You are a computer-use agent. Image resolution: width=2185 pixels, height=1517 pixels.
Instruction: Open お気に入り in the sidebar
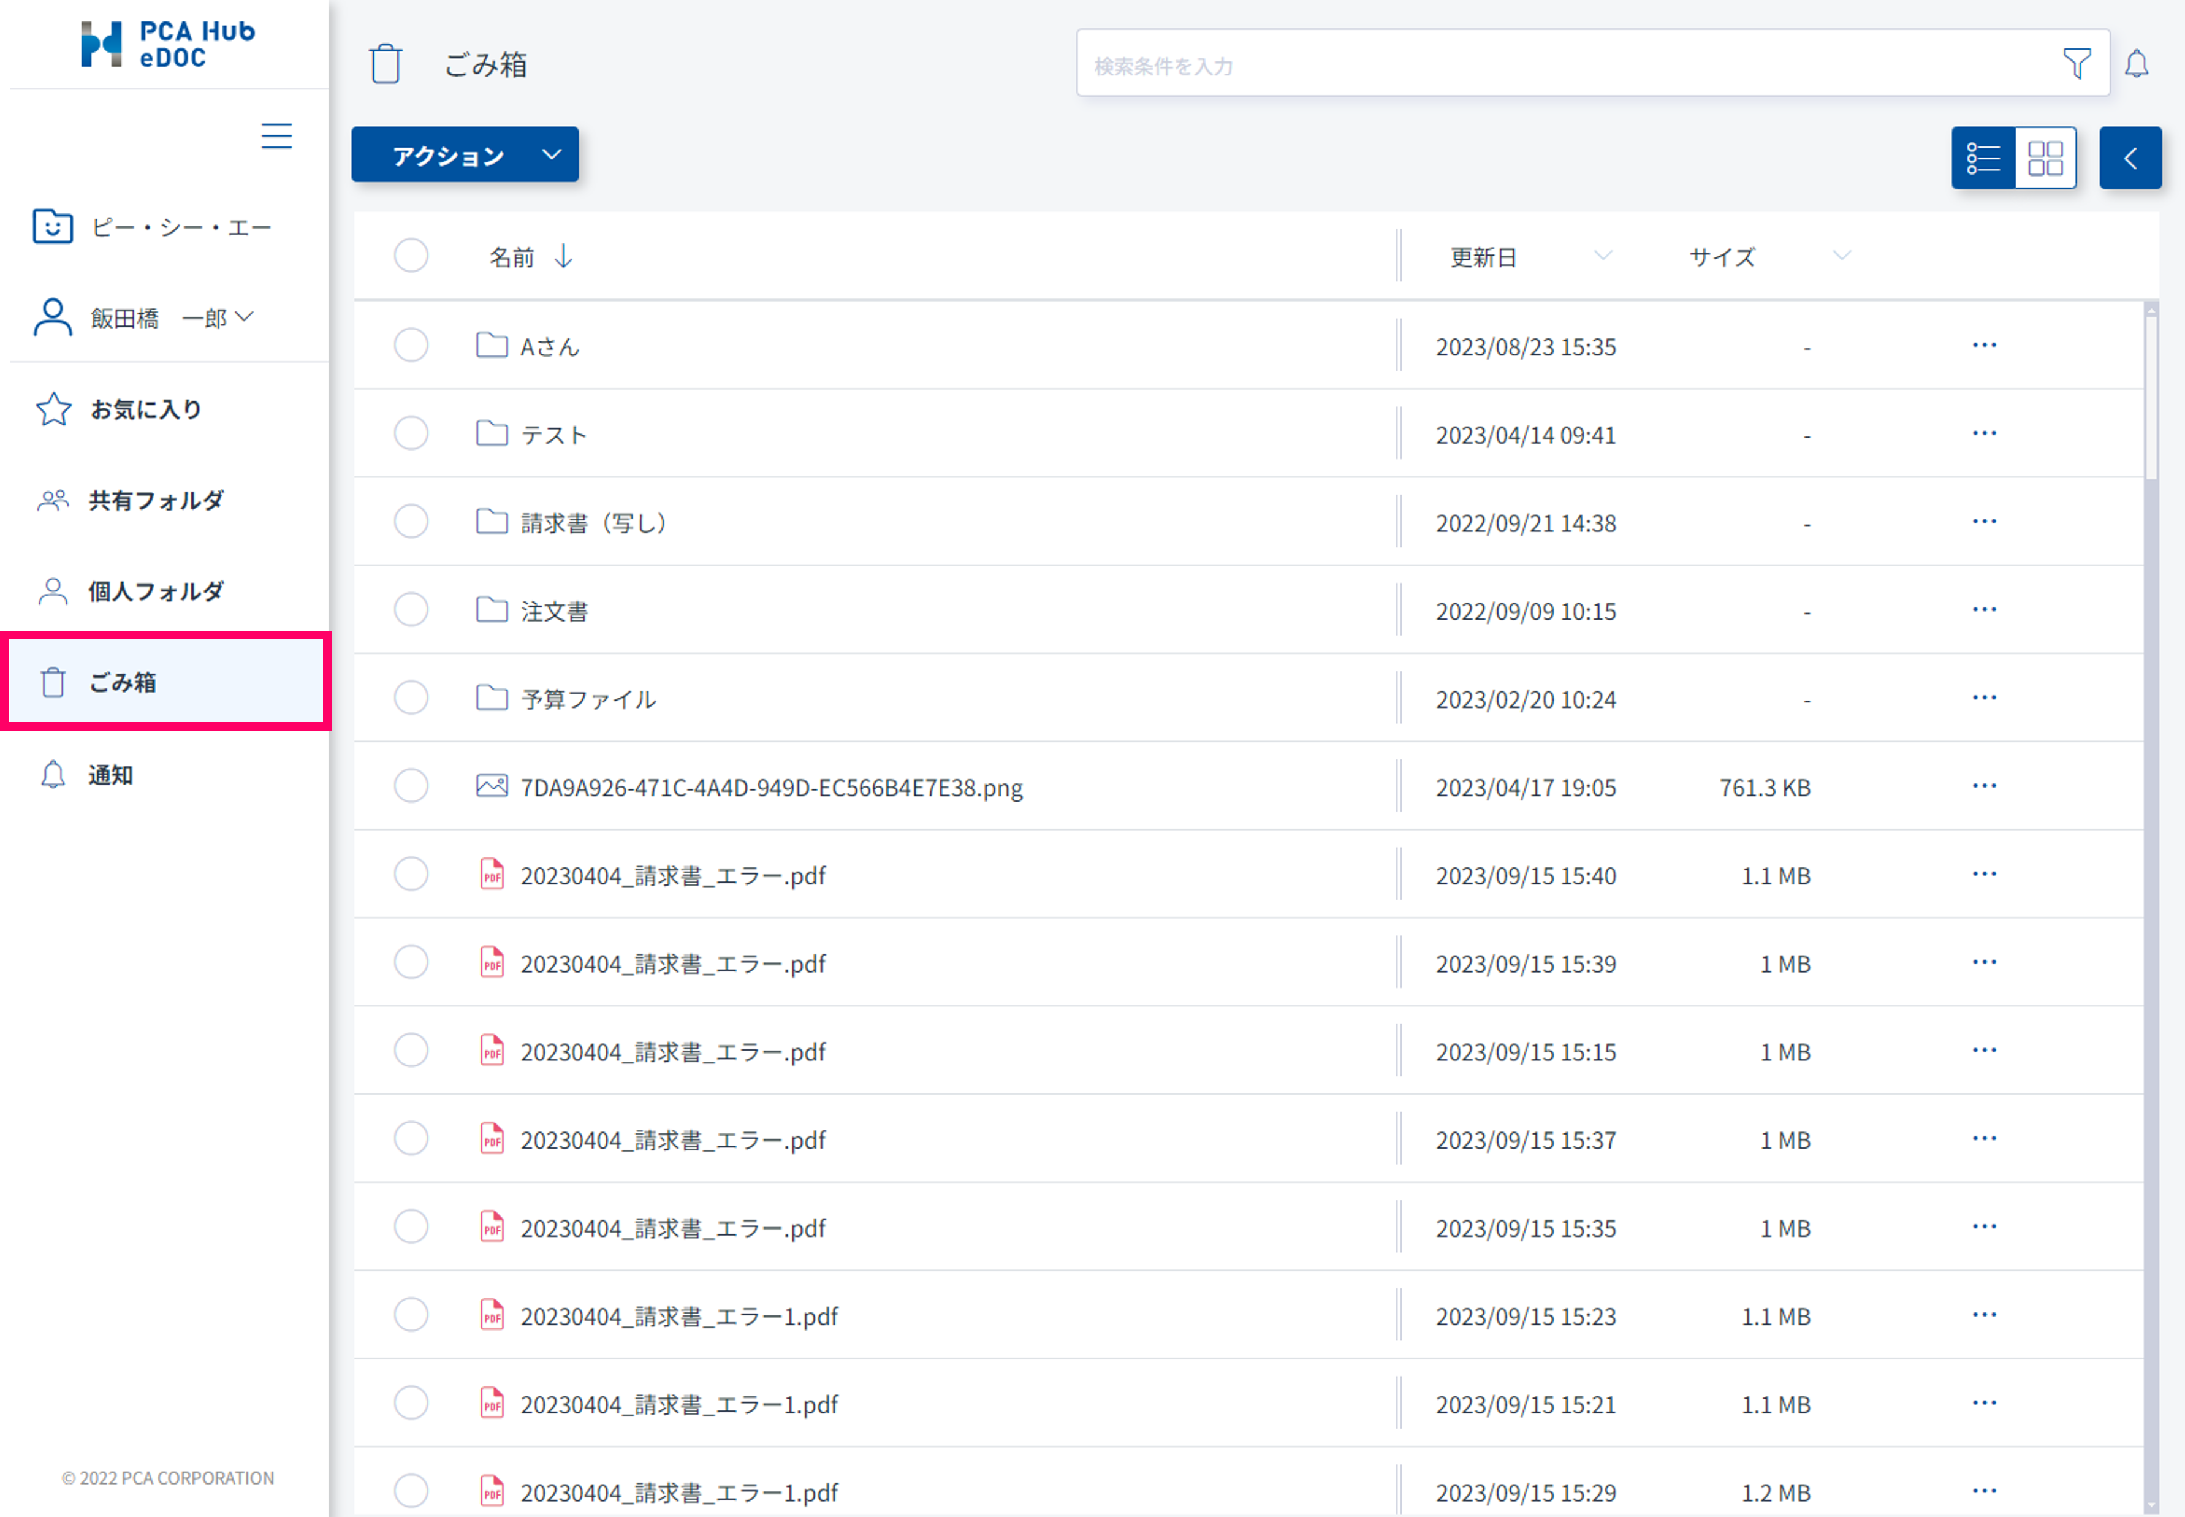click(x=145, y=409)
